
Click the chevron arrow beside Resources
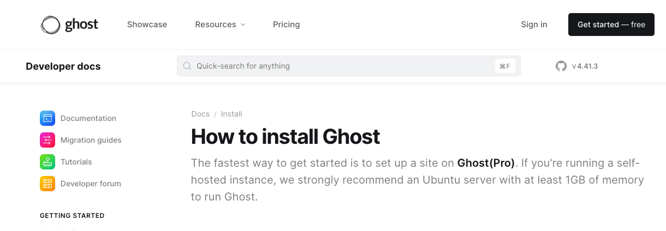coord(243,25)
